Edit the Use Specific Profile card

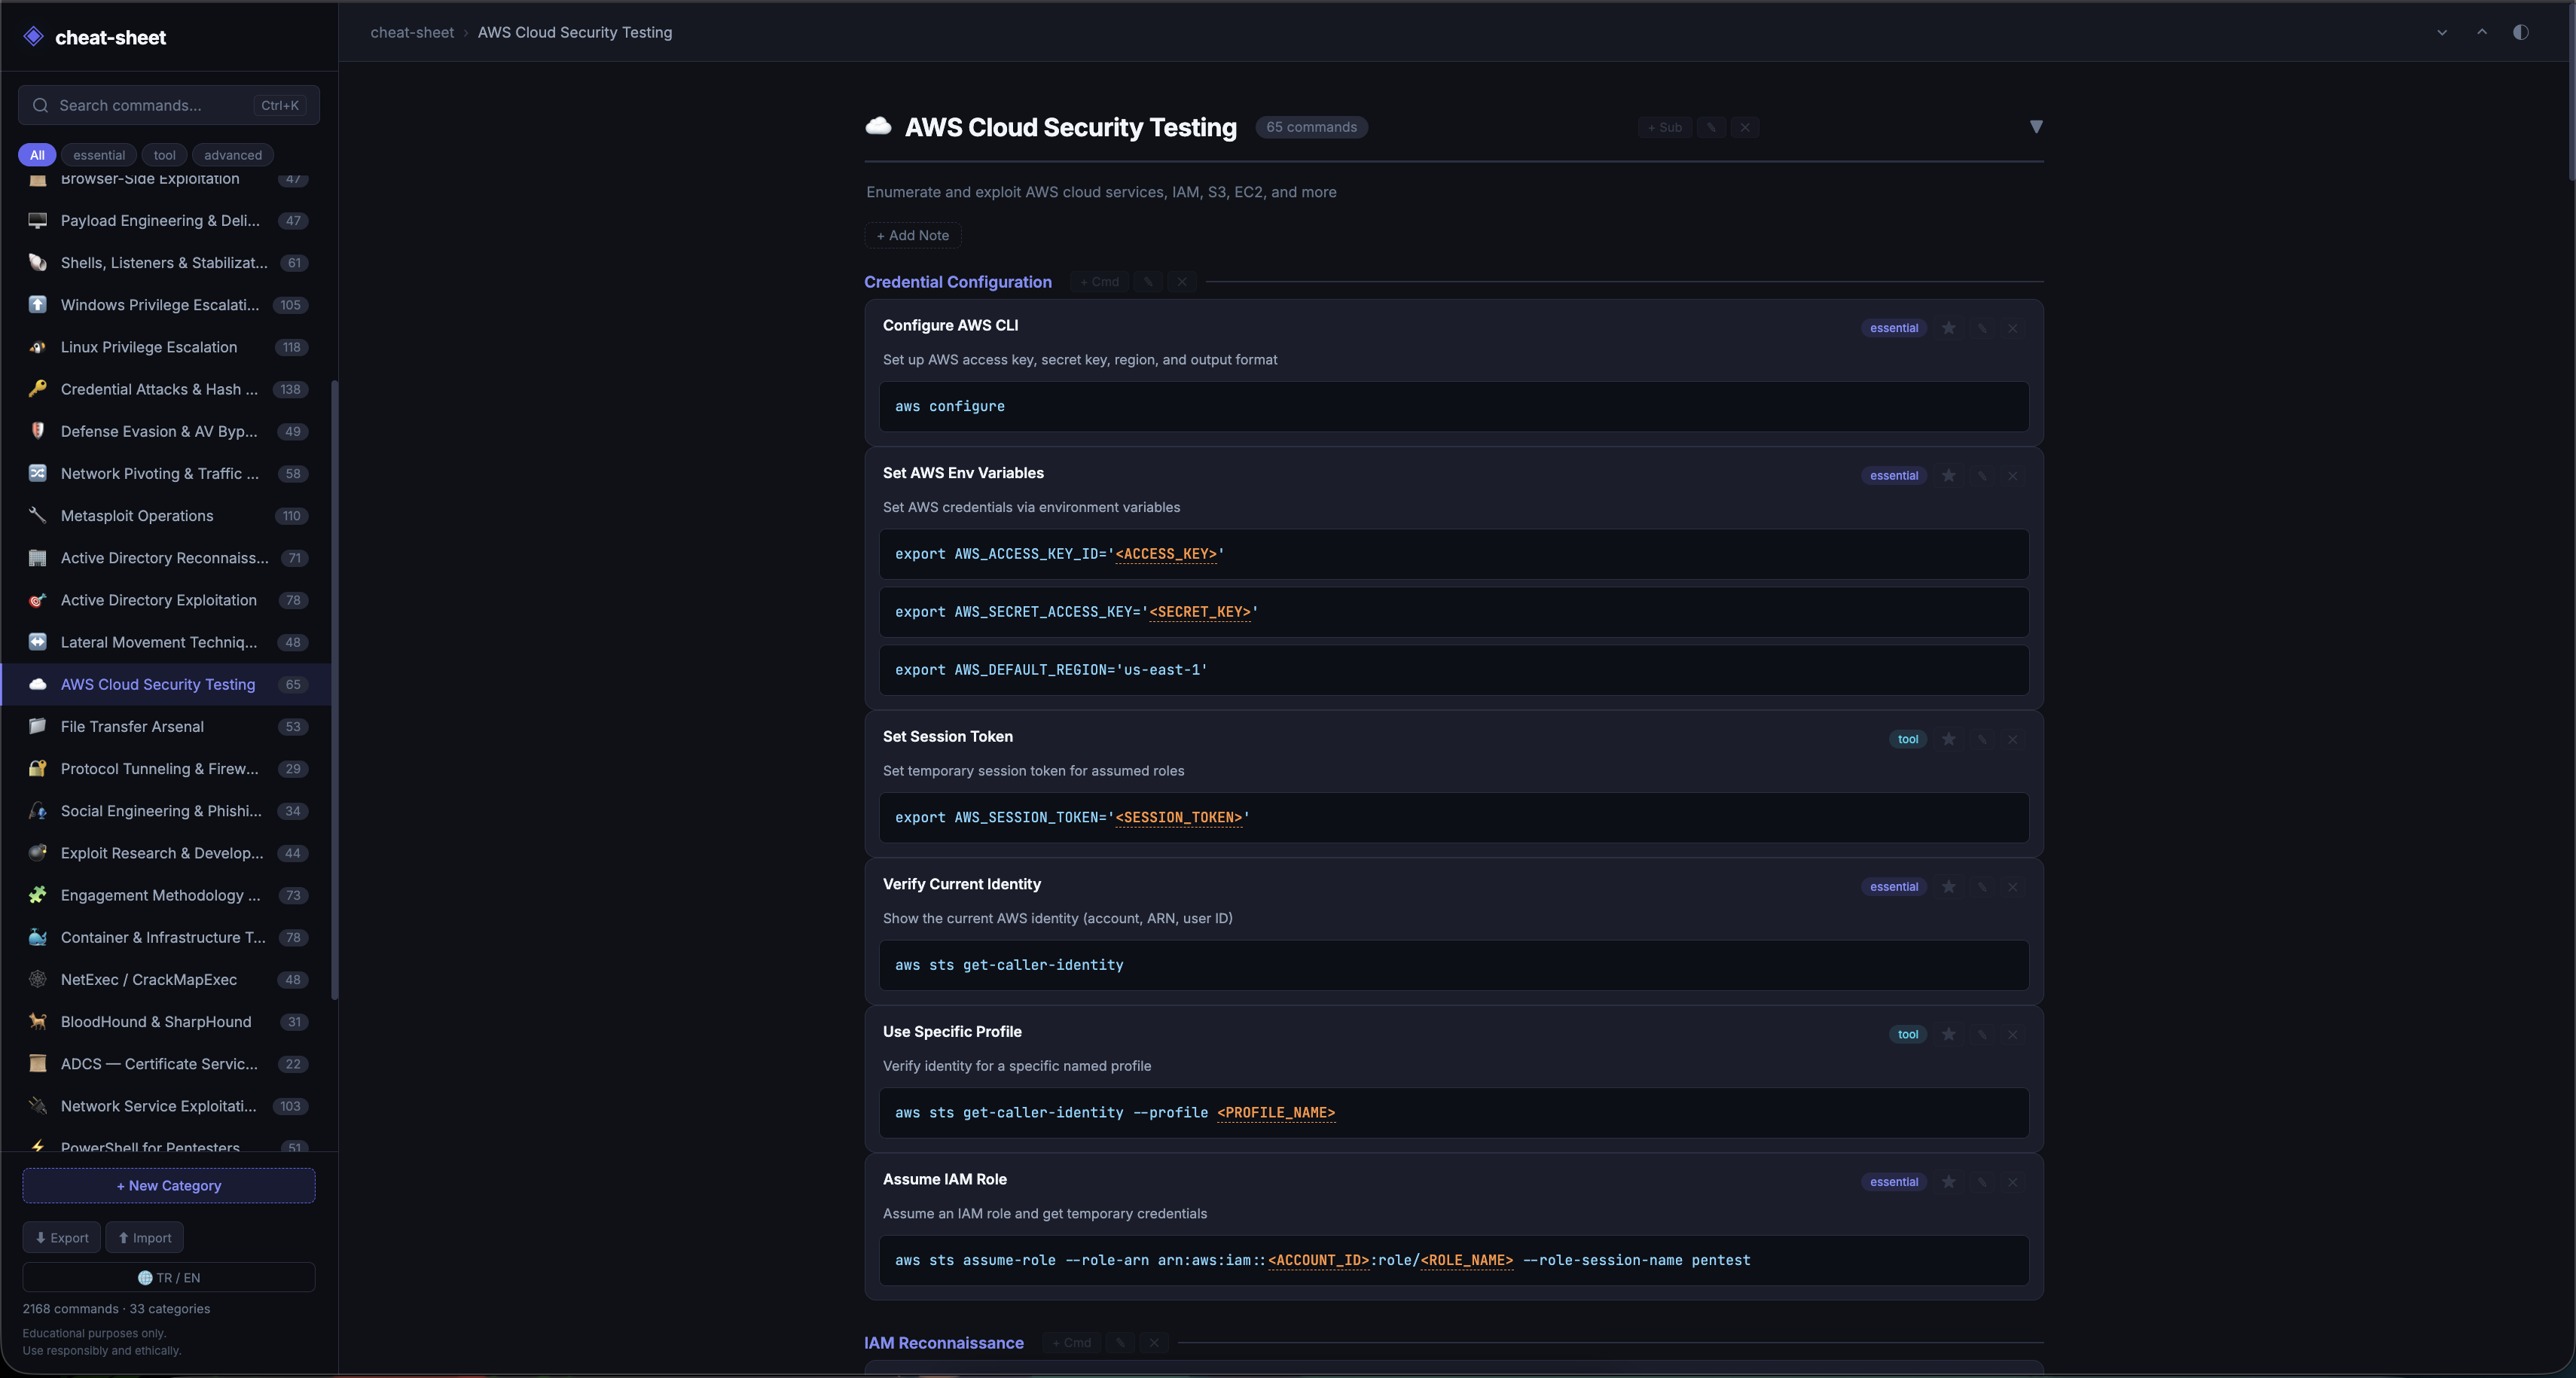click(1981, 1034)
